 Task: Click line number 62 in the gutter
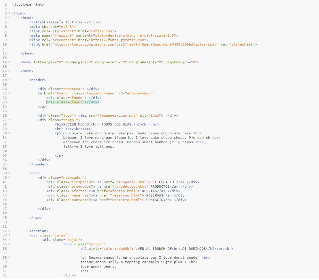5,275
